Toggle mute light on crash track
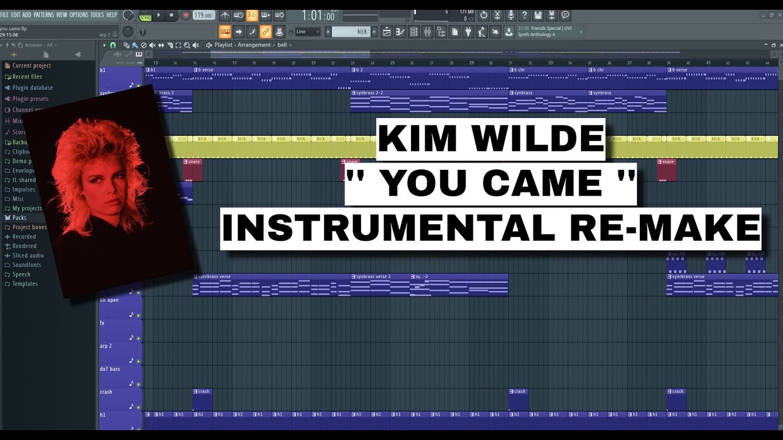 tap(138, 408)
